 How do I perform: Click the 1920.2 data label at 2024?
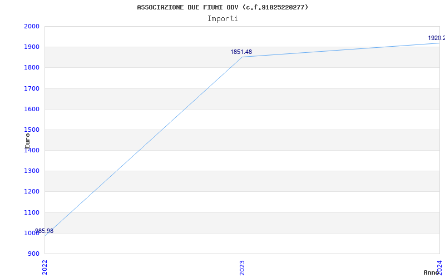437,38
